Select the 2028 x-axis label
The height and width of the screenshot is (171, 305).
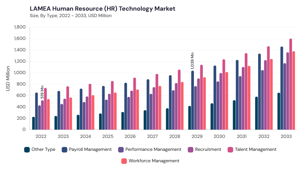click(175, 136)
